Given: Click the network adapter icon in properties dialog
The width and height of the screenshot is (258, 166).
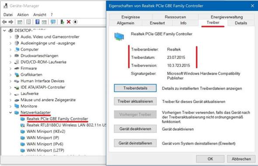Looking at the screenshot, I should 119,37.
